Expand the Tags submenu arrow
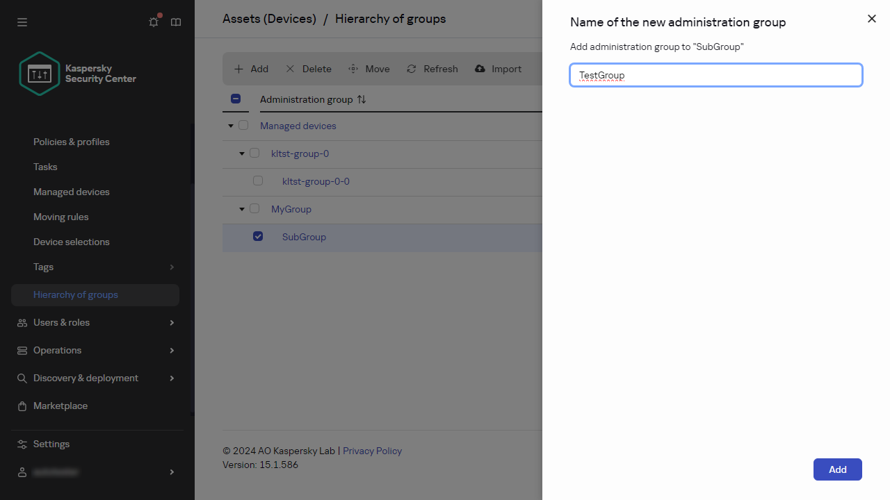890x500 pixels. [172, 267]
